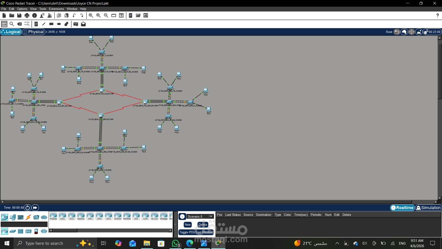Create a new file with the New icon
The height and width of the screenshot is (249, 442).
[x=4, y=15]
